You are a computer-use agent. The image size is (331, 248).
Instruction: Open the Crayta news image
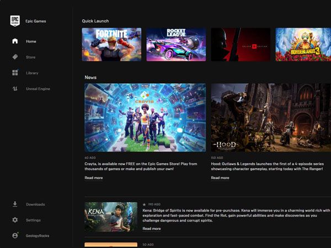coord(145,117)
